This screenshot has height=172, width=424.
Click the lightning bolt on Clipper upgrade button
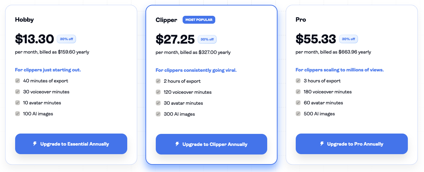pos(177,144)
